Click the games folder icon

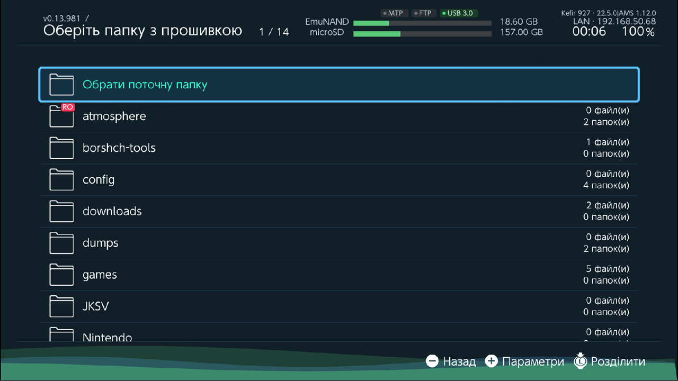coord(61,275)
